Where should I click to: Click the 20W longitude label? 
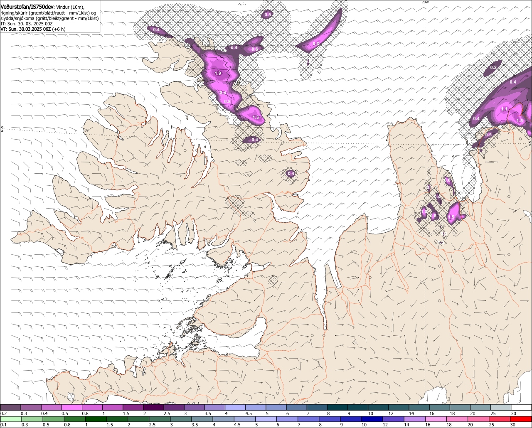[x=425, y=2]
